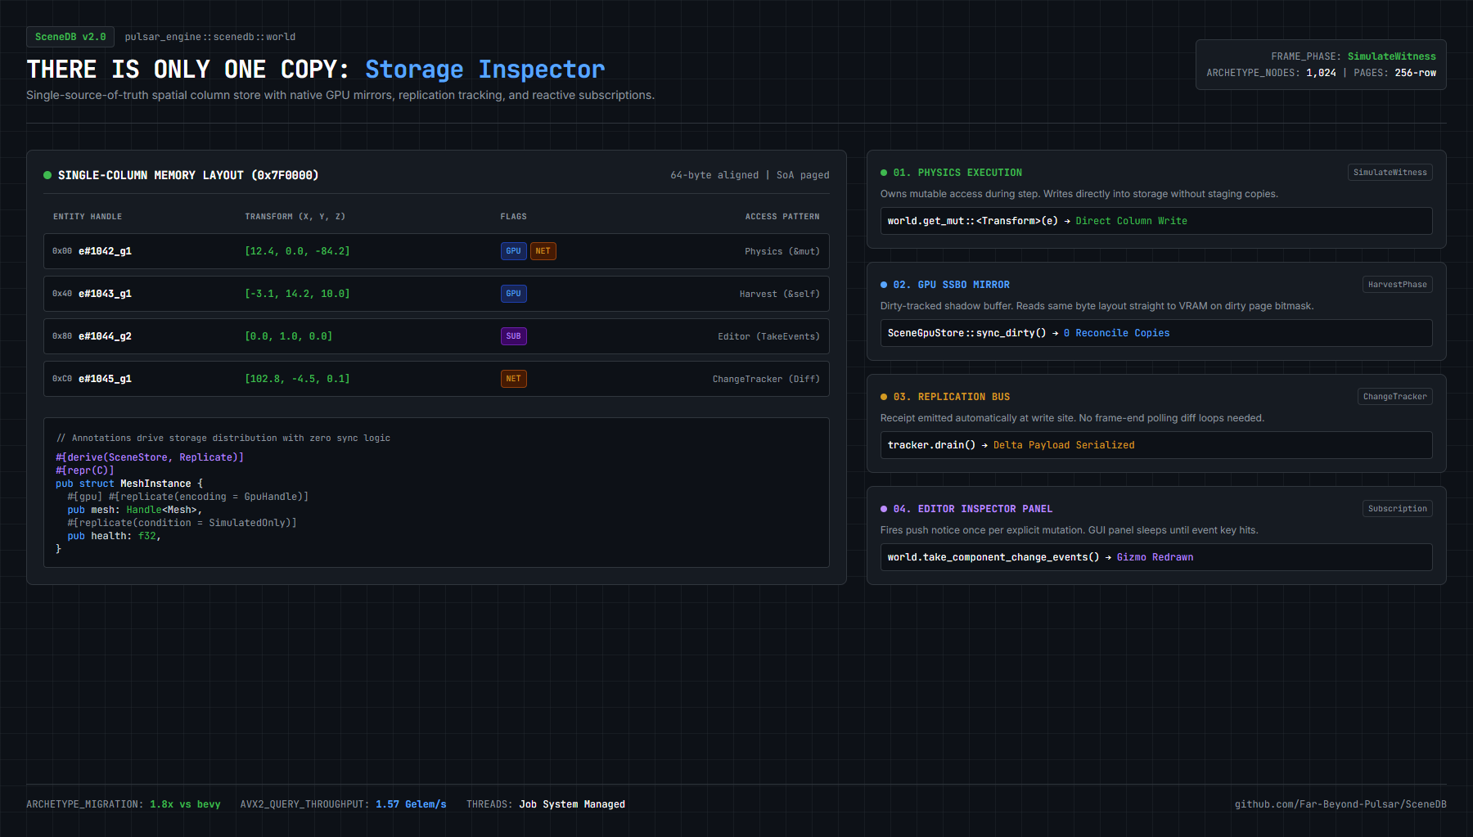1473x837 pixels.
Task: Click the world.get_mut::<Transform>(e) code line
Action: (1156, 221)
